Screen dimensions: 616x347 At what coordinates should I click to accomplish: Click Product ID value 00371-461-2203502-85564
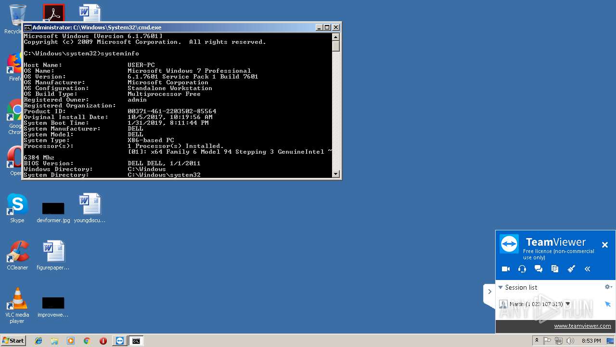(x=172, y=111)
